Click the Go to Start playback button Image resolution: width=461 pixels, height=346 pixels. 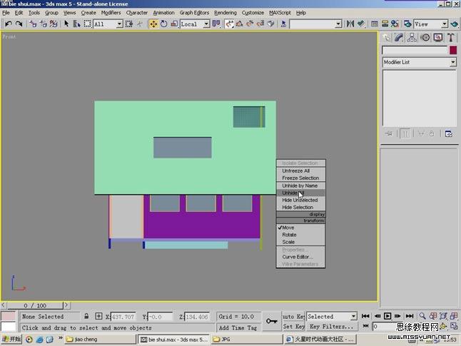(365, 316)
